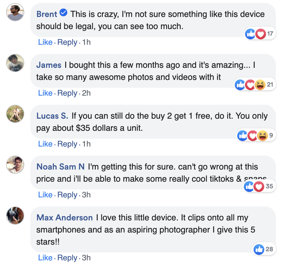Reply to Lucas S.'s comment
Screen dimensions: 285x264
click(x=67, y=144)
